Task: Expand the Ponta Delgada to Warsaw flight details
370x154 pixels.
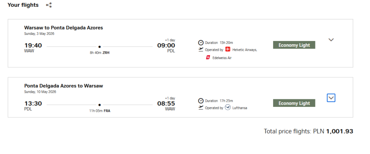Action: (331, 98)
